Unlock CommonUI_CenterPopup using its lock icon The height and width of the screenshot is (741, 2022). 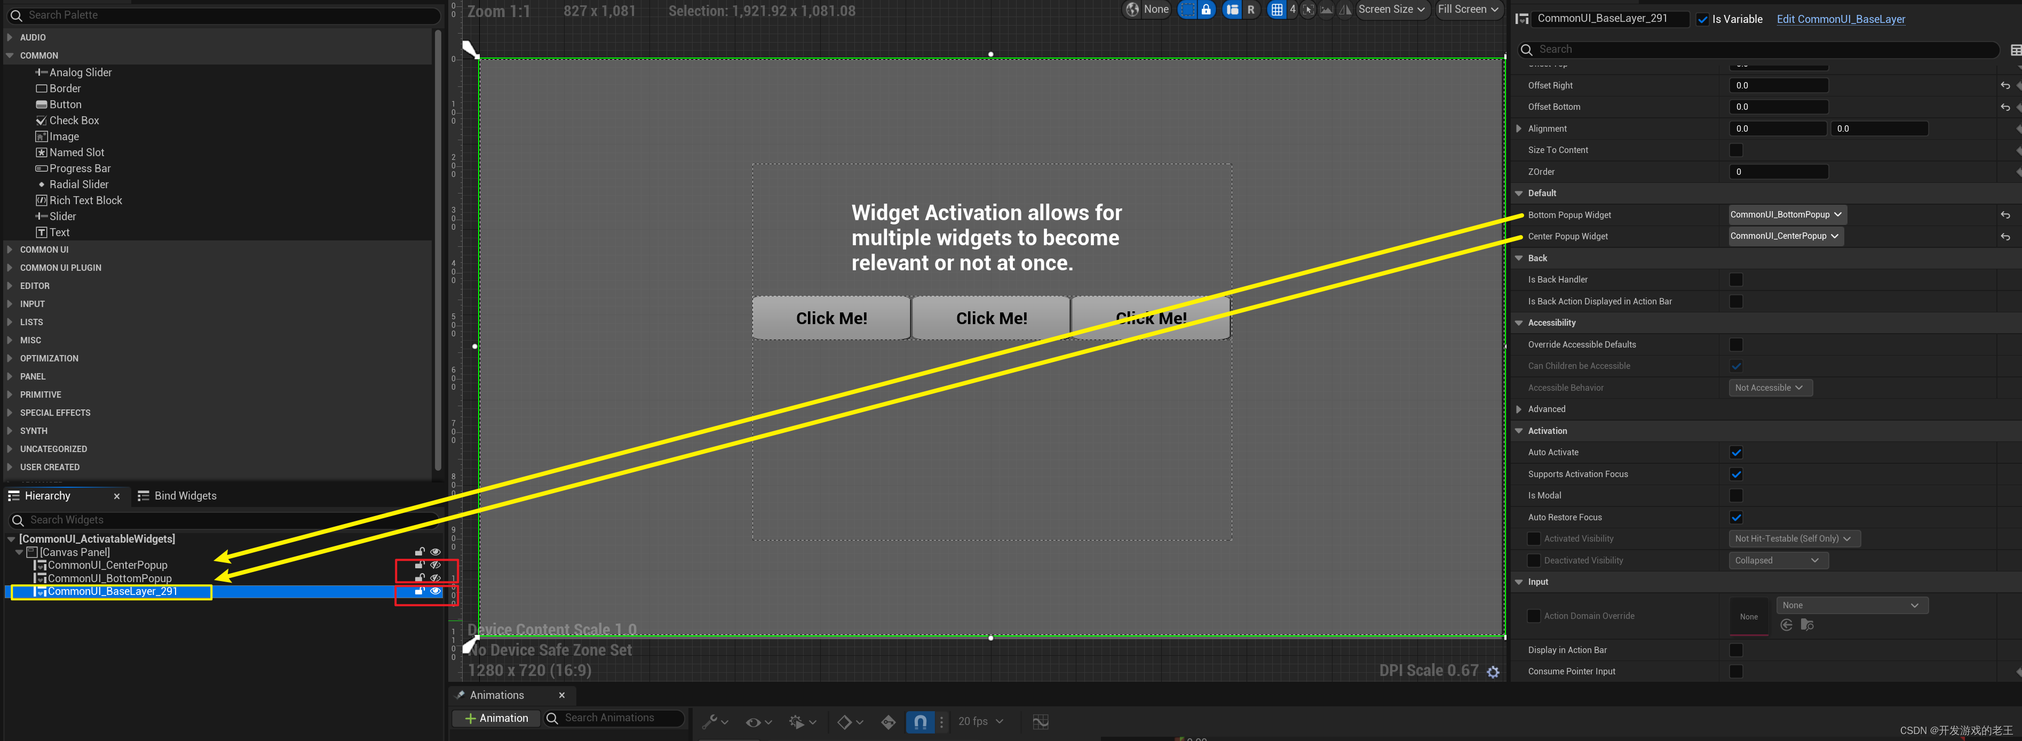(419, 565)
